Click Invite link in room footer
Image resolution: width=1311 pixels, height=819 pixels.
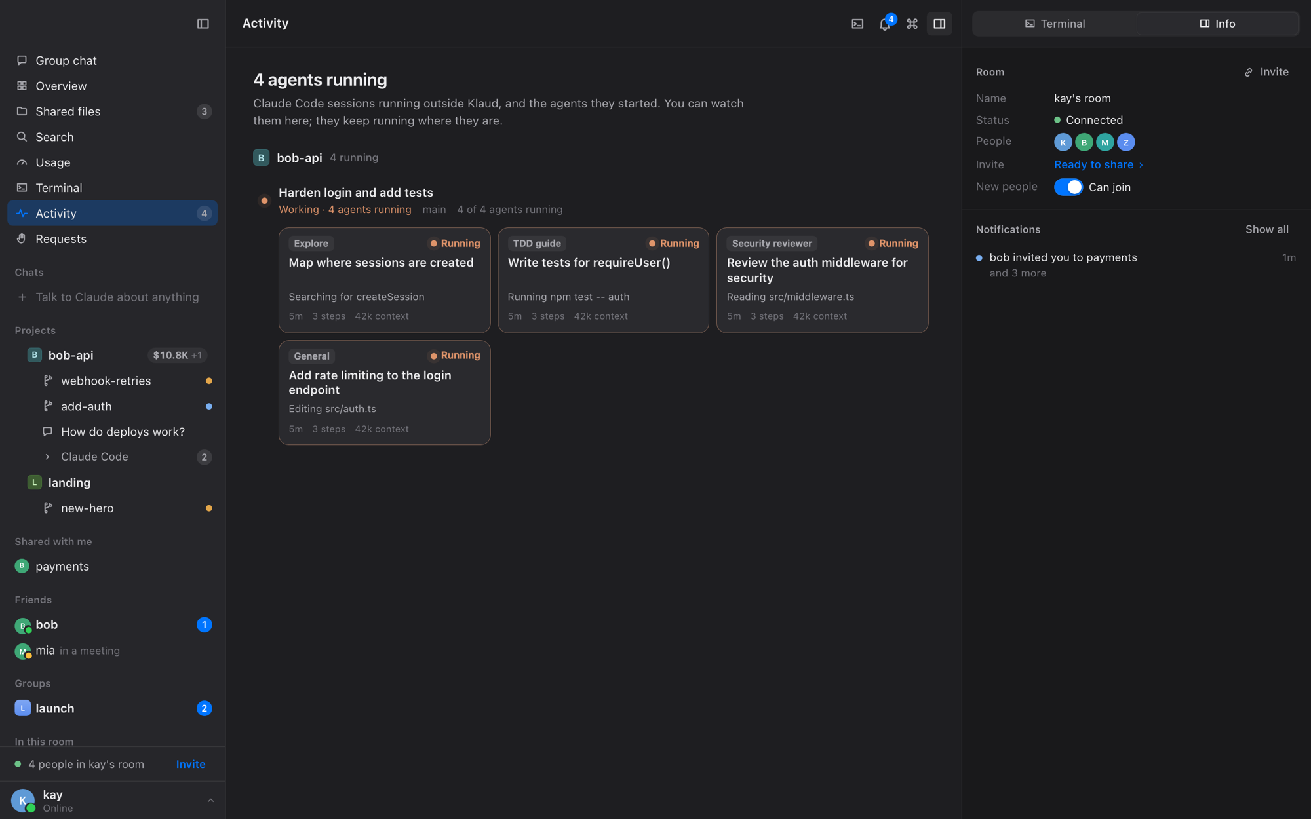tap(191, 764)
